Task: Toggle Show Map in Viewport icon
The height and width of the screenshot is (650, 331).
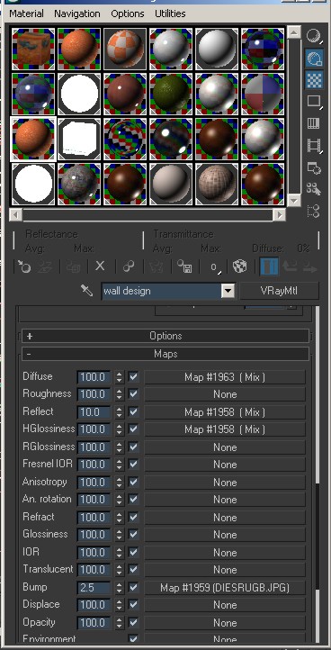Action: [x=240, y=266]
